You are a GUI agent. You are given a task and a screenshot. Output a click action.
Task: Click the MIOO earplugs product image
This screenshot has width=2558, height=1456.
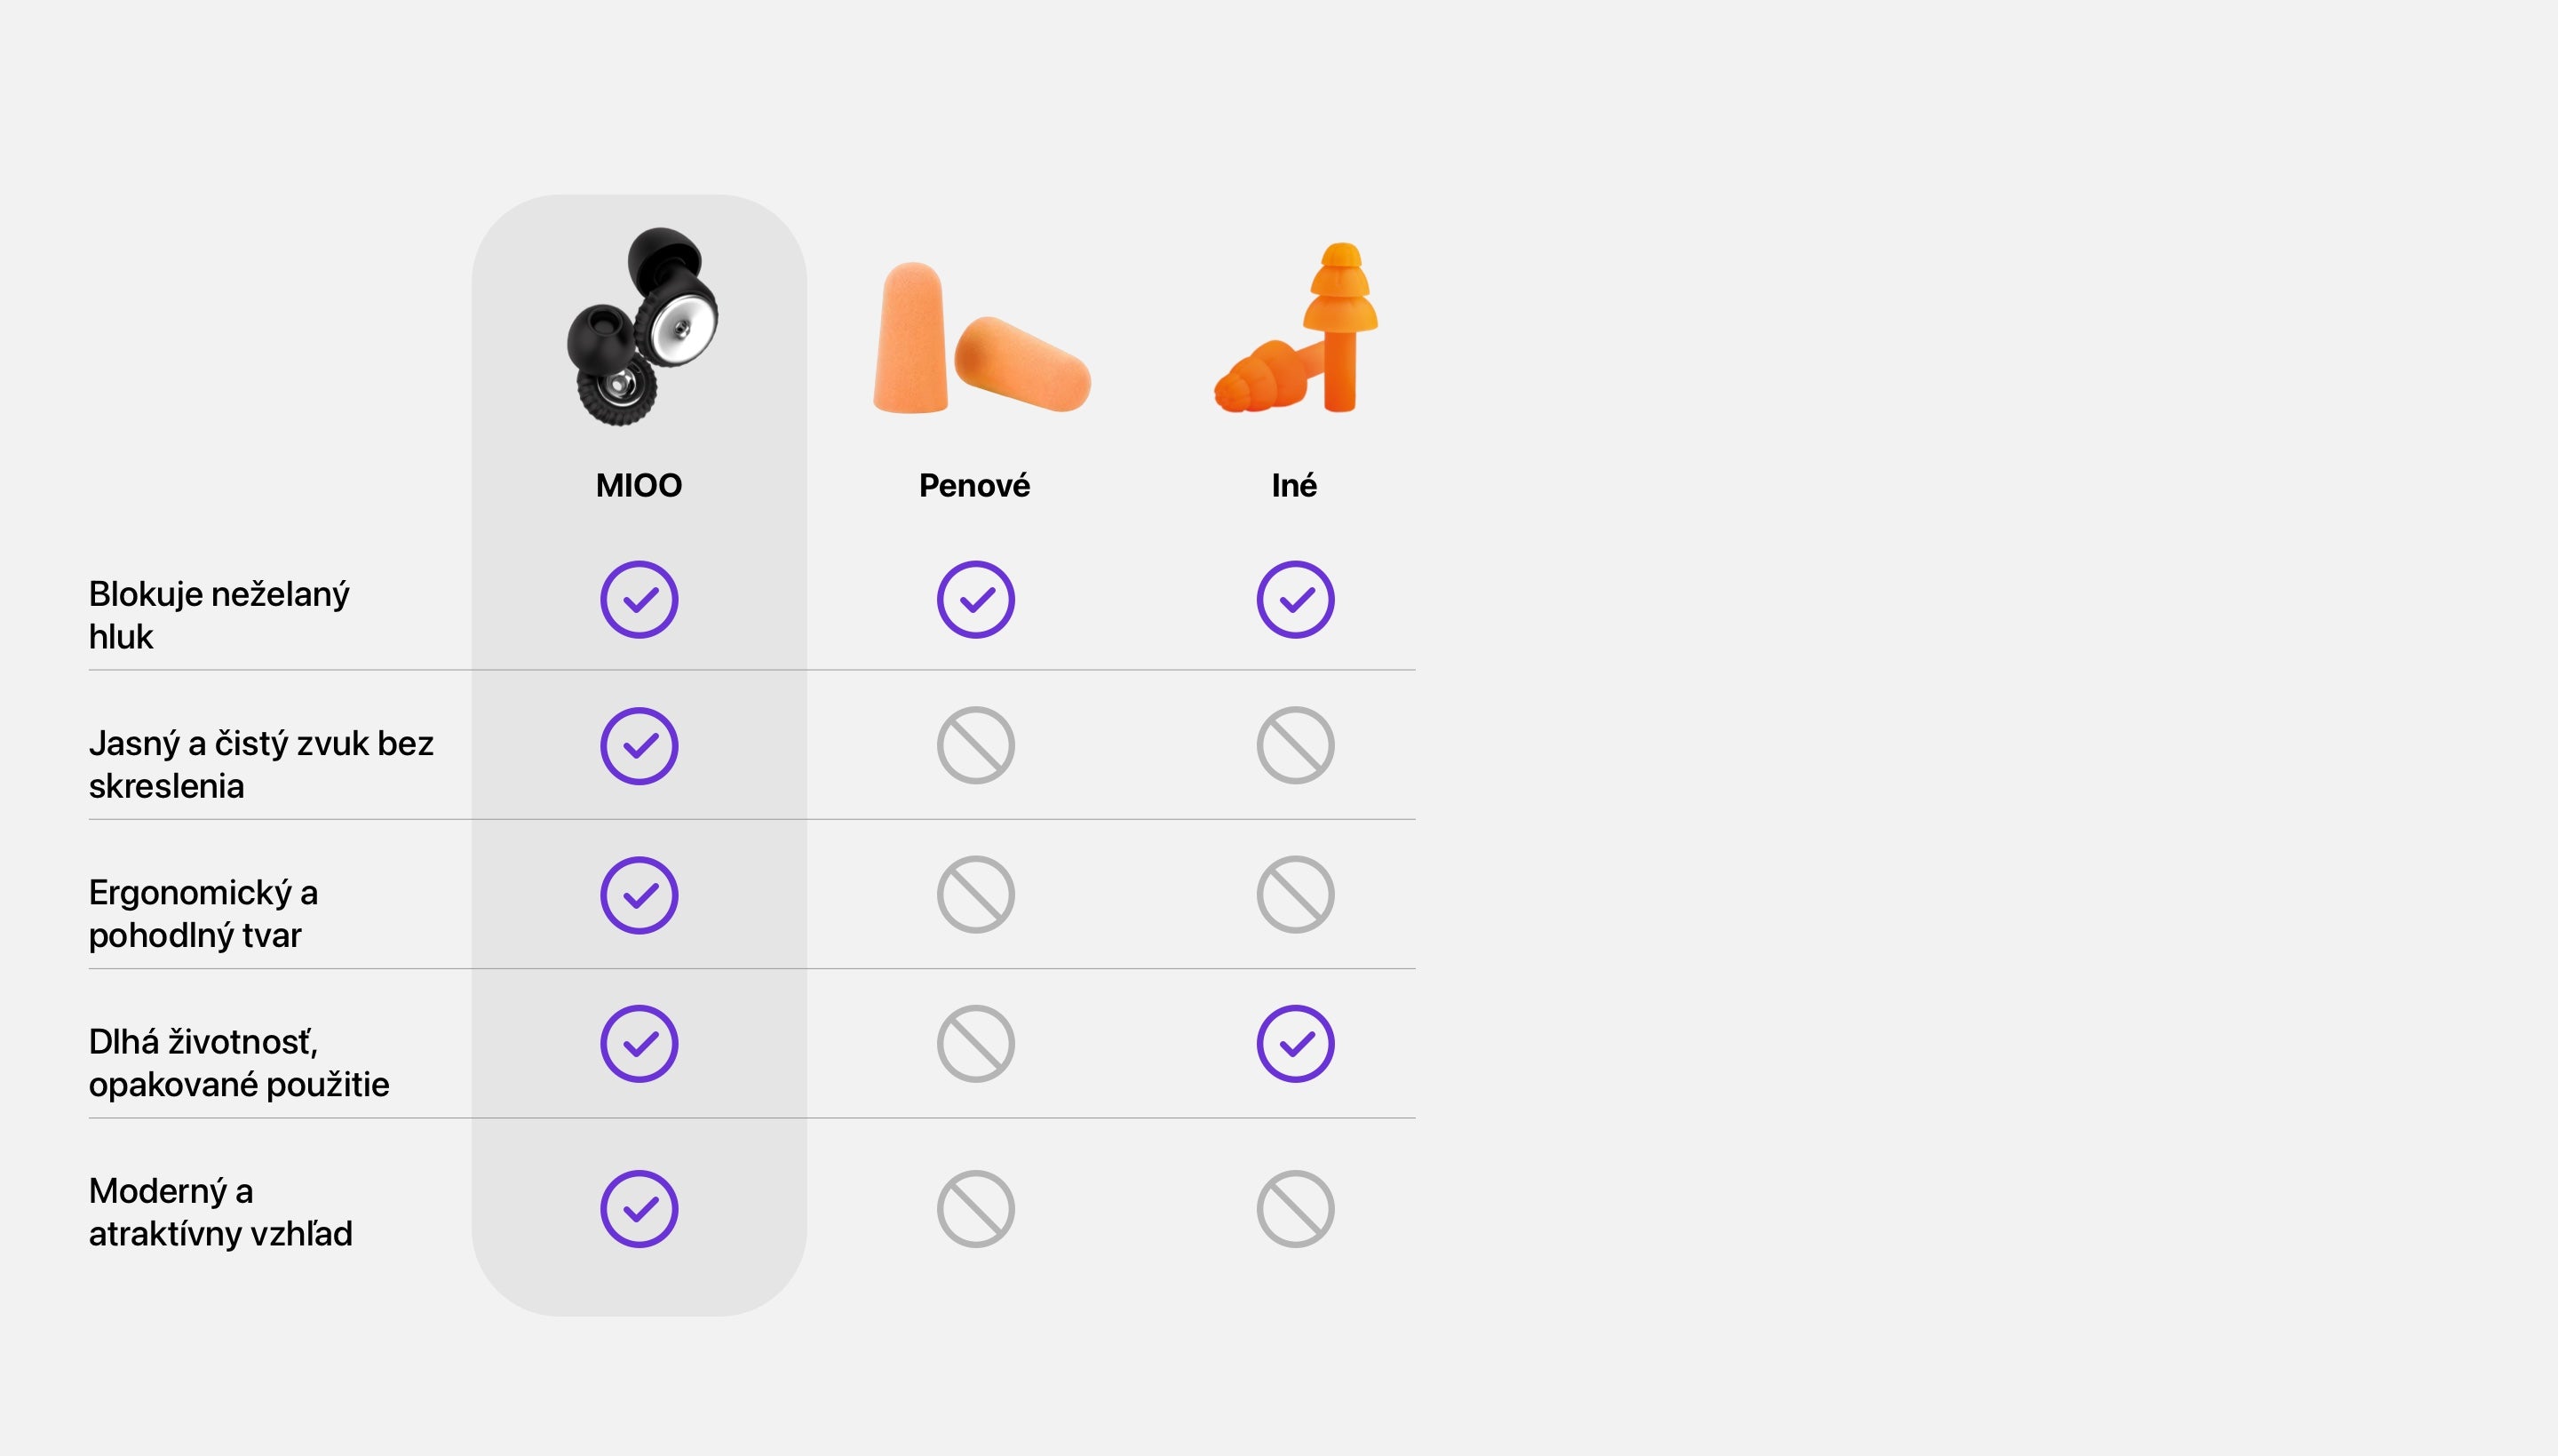(640, 327)
